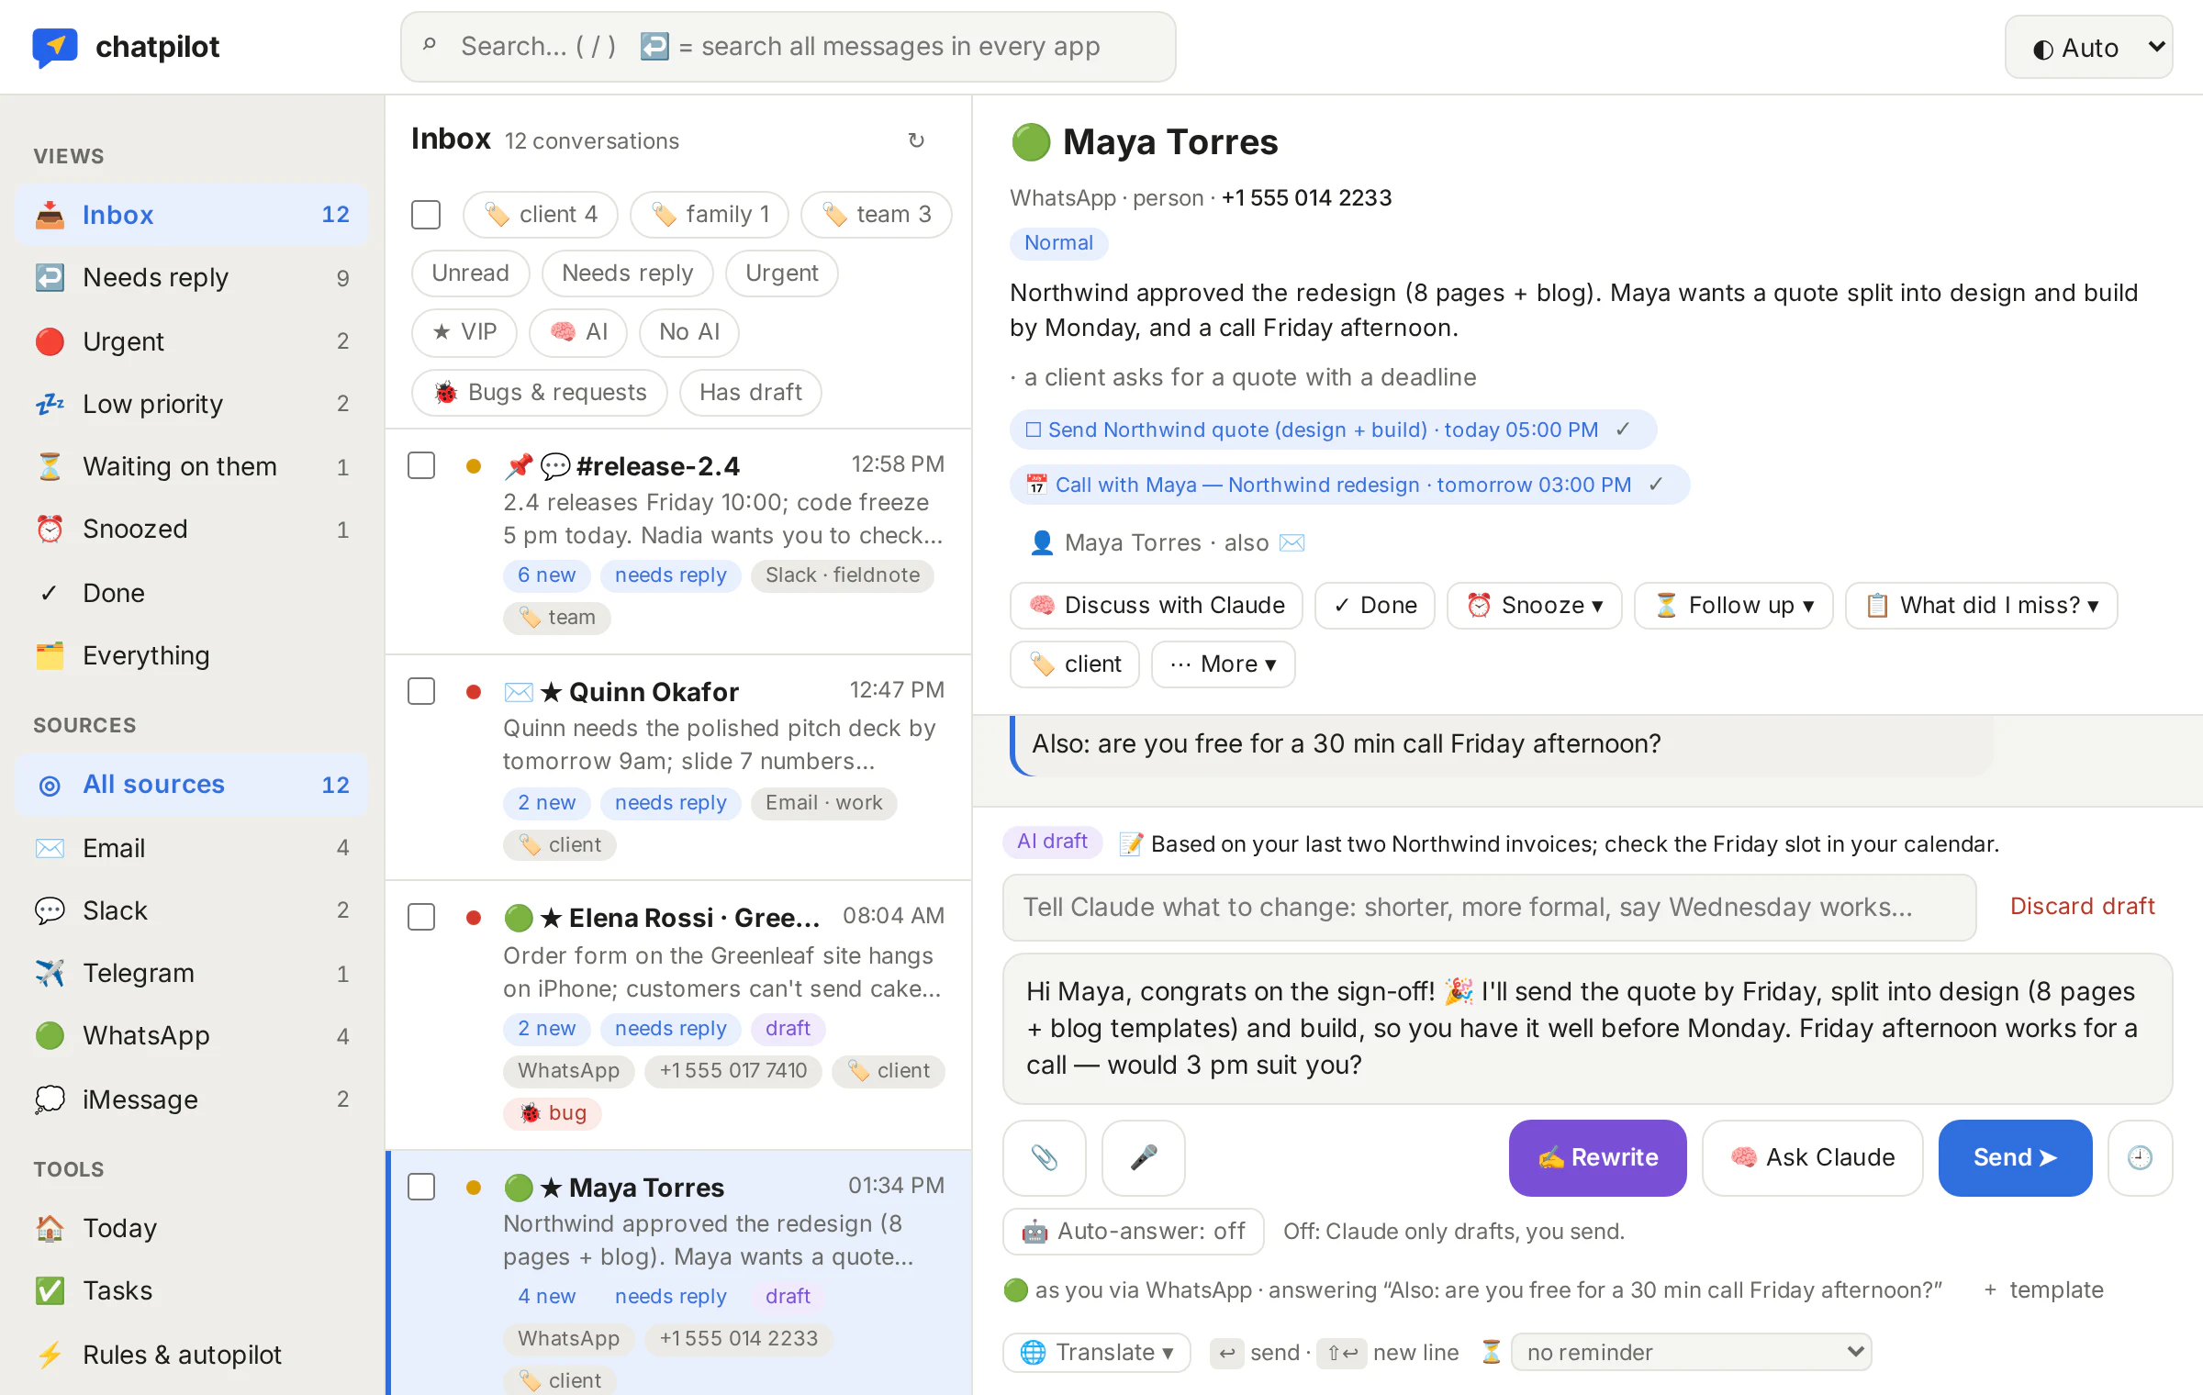Switch to the Urgent view

[x=191, y=340]
